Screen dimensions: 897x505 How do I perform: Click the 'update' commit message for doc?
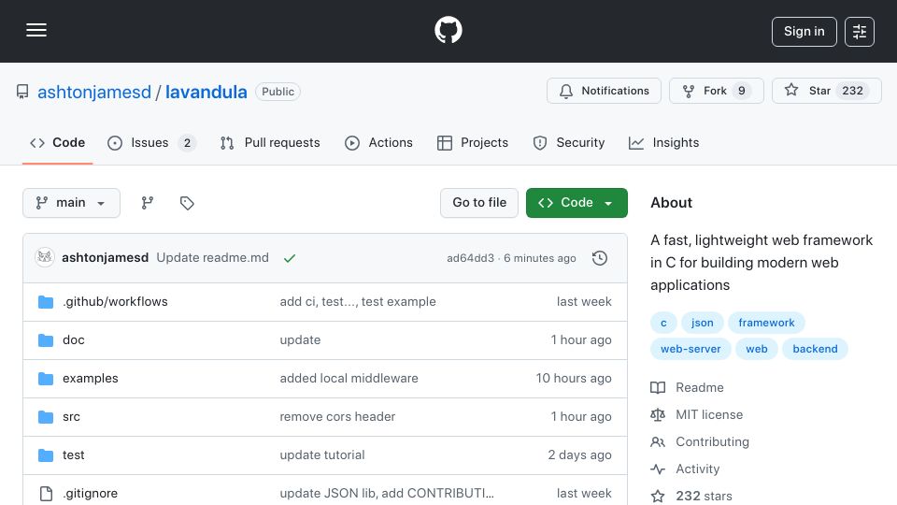click(x=300, y=340)
